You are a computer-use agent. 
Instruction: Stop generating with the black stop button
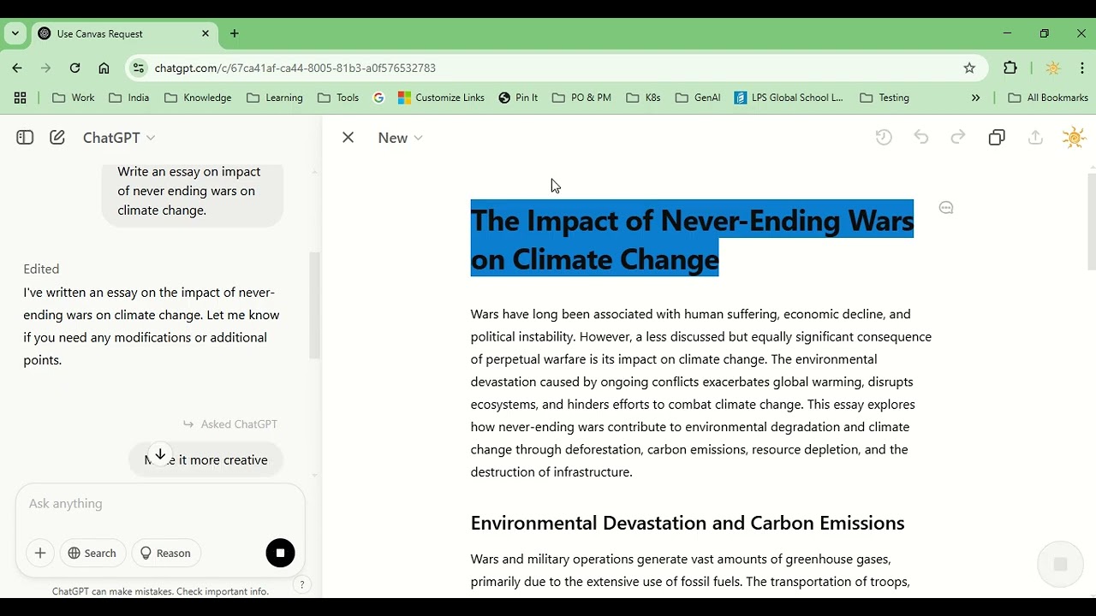click(x=280, y=553)
